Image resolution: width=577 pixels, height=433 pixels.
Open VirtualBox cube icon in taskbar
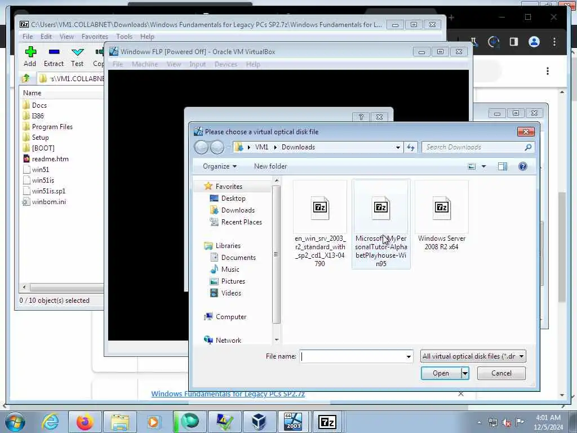click(259, 422)
